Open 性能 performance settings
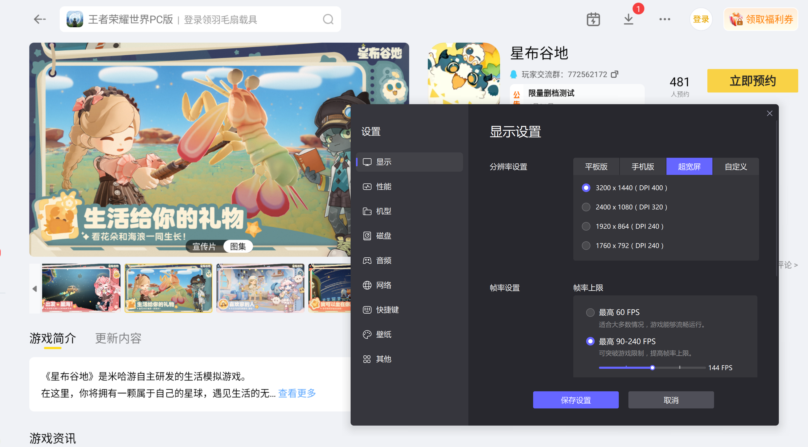808x447 pixels. click(383, 187)
